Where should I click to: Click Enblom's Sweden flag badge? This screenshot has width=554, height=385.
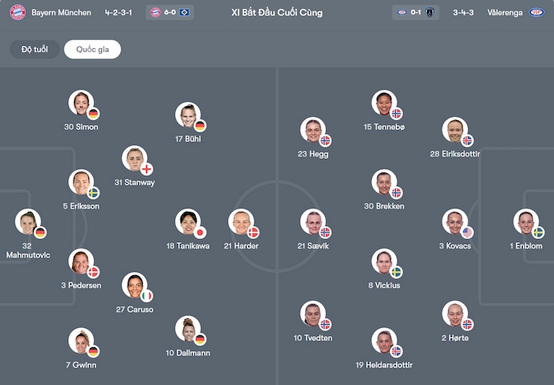point(538,233)
